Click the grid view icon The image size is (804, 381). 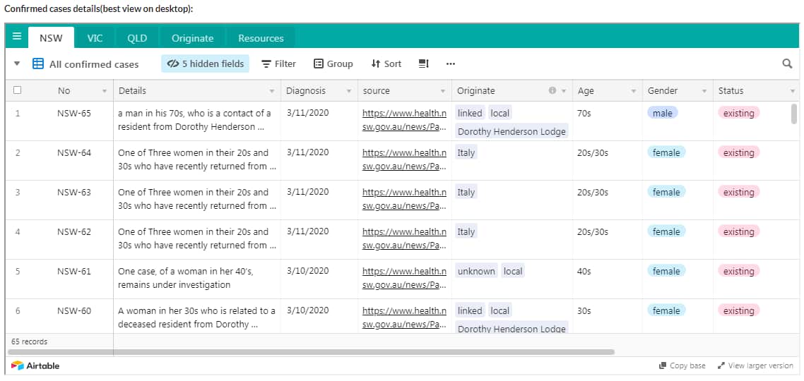tap(39, 64)
